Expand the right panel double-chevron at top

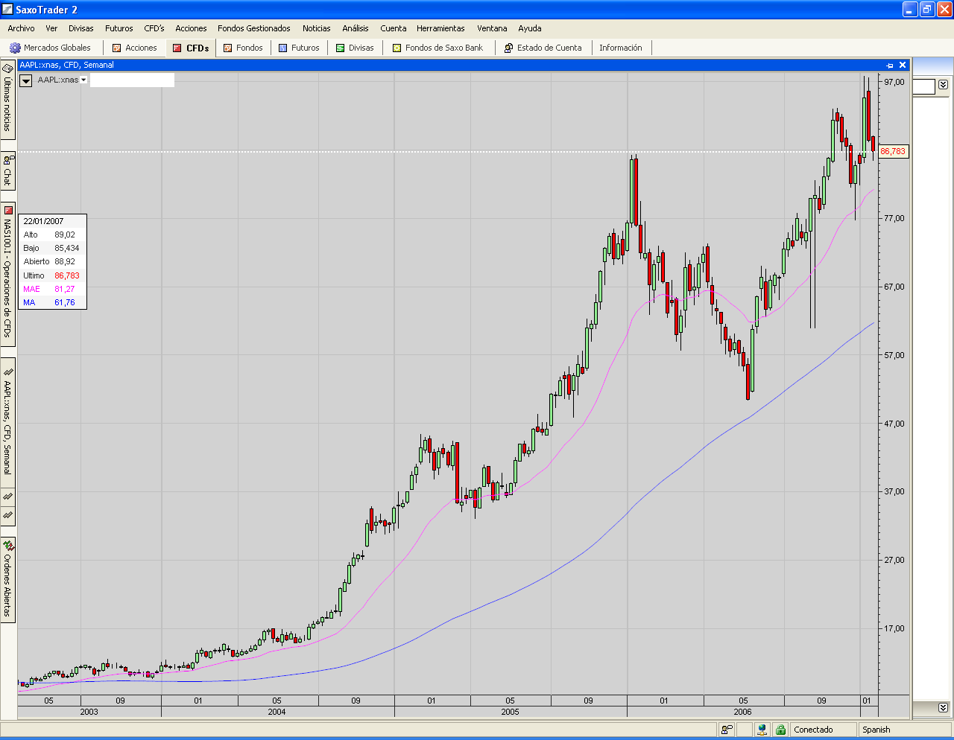943,84
